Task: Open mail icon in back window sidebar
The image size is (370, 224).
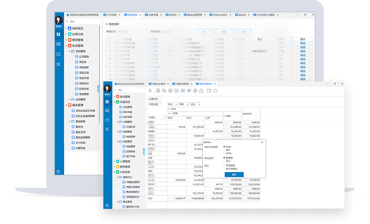Action: tap(58, 54)
